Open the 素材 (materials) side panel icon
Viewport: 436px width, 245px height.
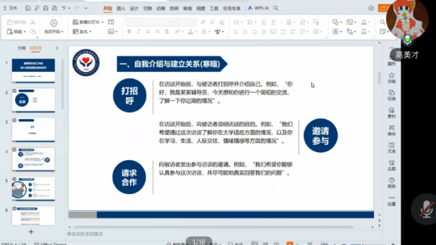coord(392,113)
